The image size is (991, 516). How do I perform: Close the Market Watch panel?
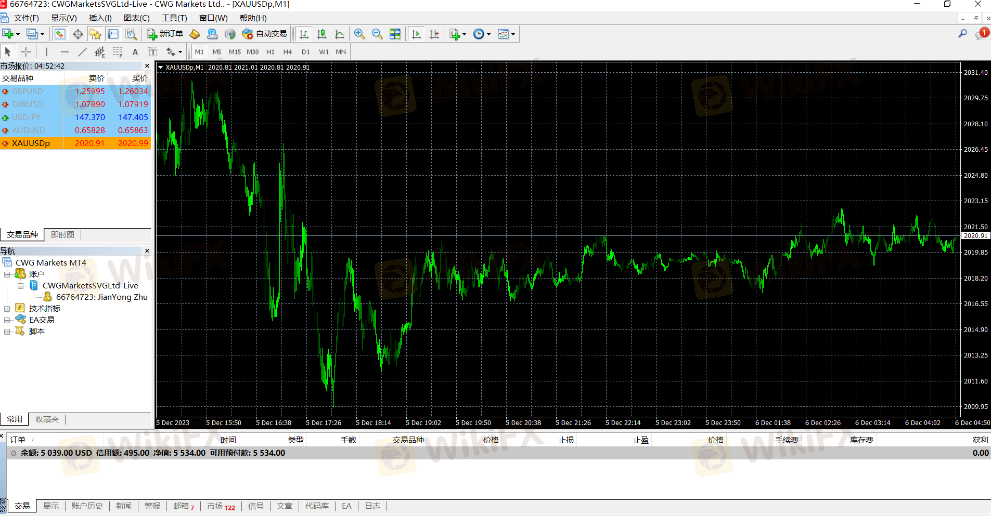147,66
